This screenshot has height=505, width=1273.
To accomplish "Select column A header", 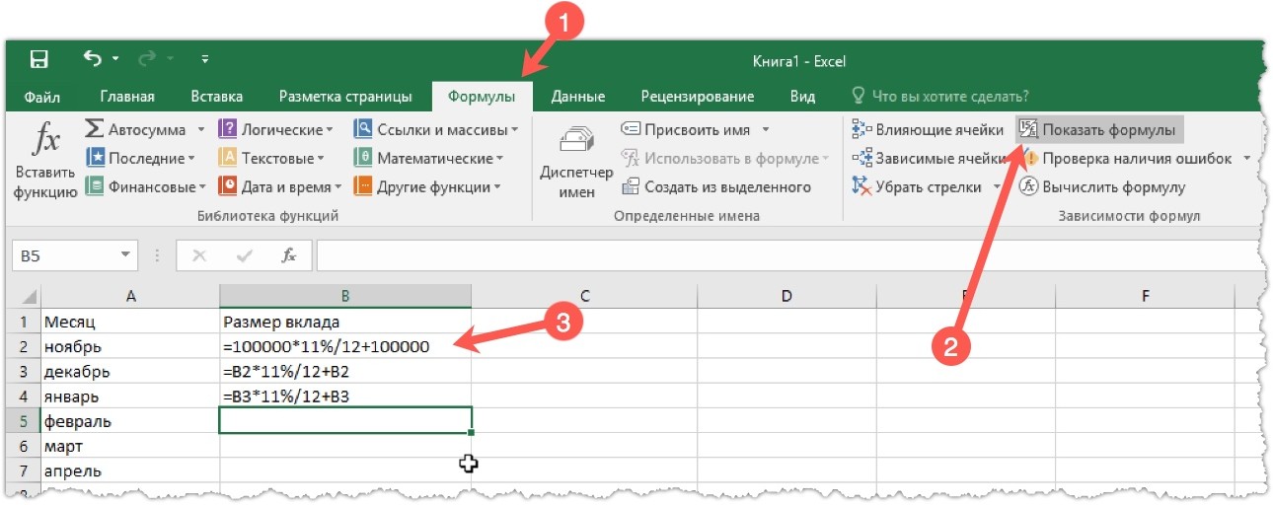I will point(130,296).
